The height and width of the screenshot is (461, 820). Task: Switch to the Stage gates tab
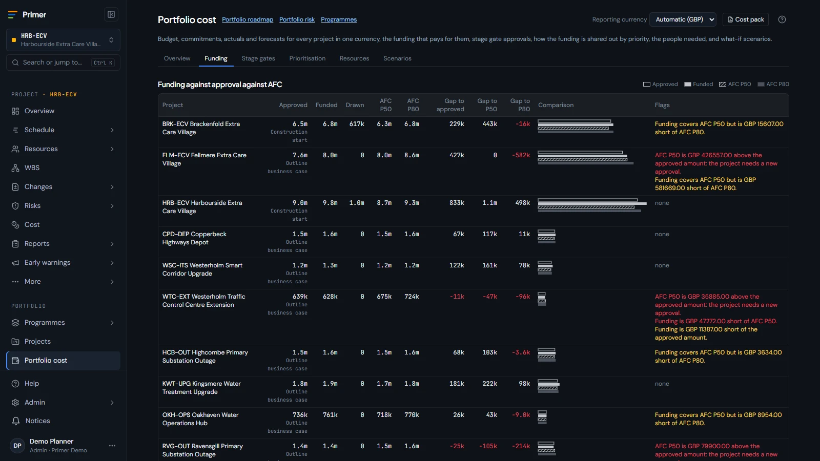tap(258, 58)
